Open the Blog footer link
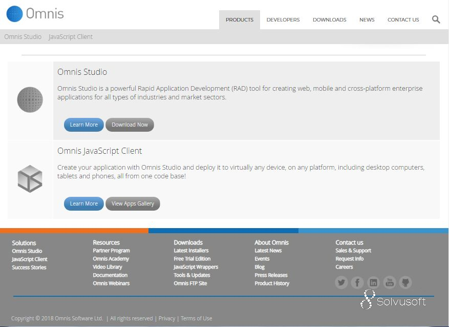This screenshot has height=327, width=449. coord(260,267)
